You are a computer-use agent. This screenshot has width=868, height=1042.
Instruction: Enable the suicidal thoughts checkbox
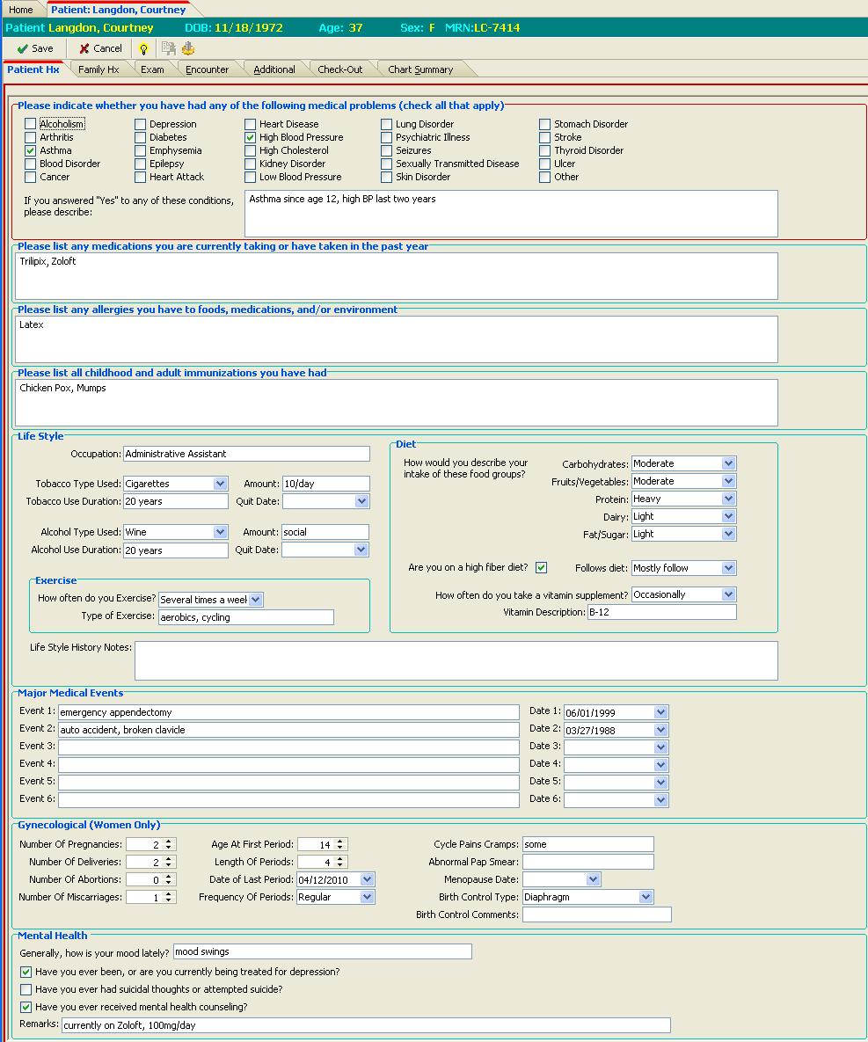pyautogui.click(x=25, y=988)
